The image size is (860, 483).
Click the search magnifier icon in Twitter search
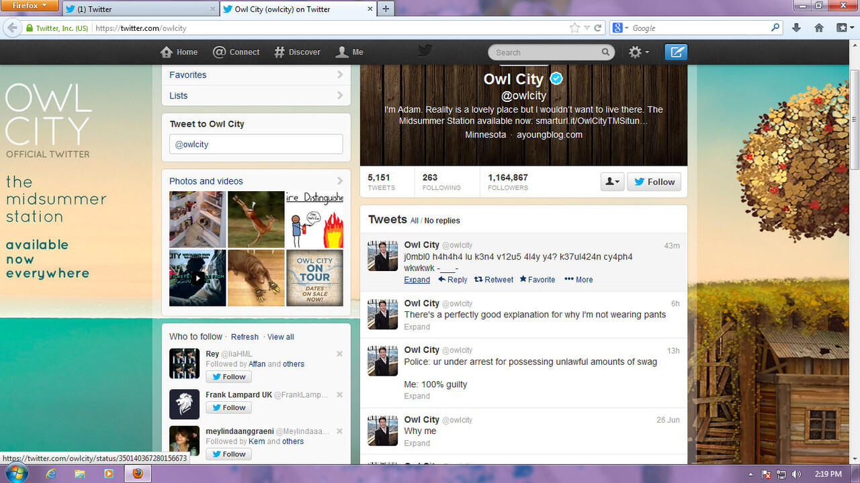click(x=605, y=52)
